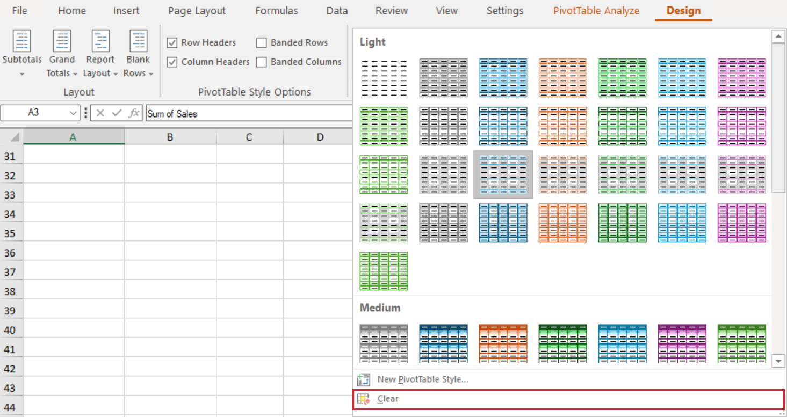Image resolution: width=787 pixels, height=417 pixels.
Task: Select the highlighted blue style in third Light row
Action: [x=503, y=174]
